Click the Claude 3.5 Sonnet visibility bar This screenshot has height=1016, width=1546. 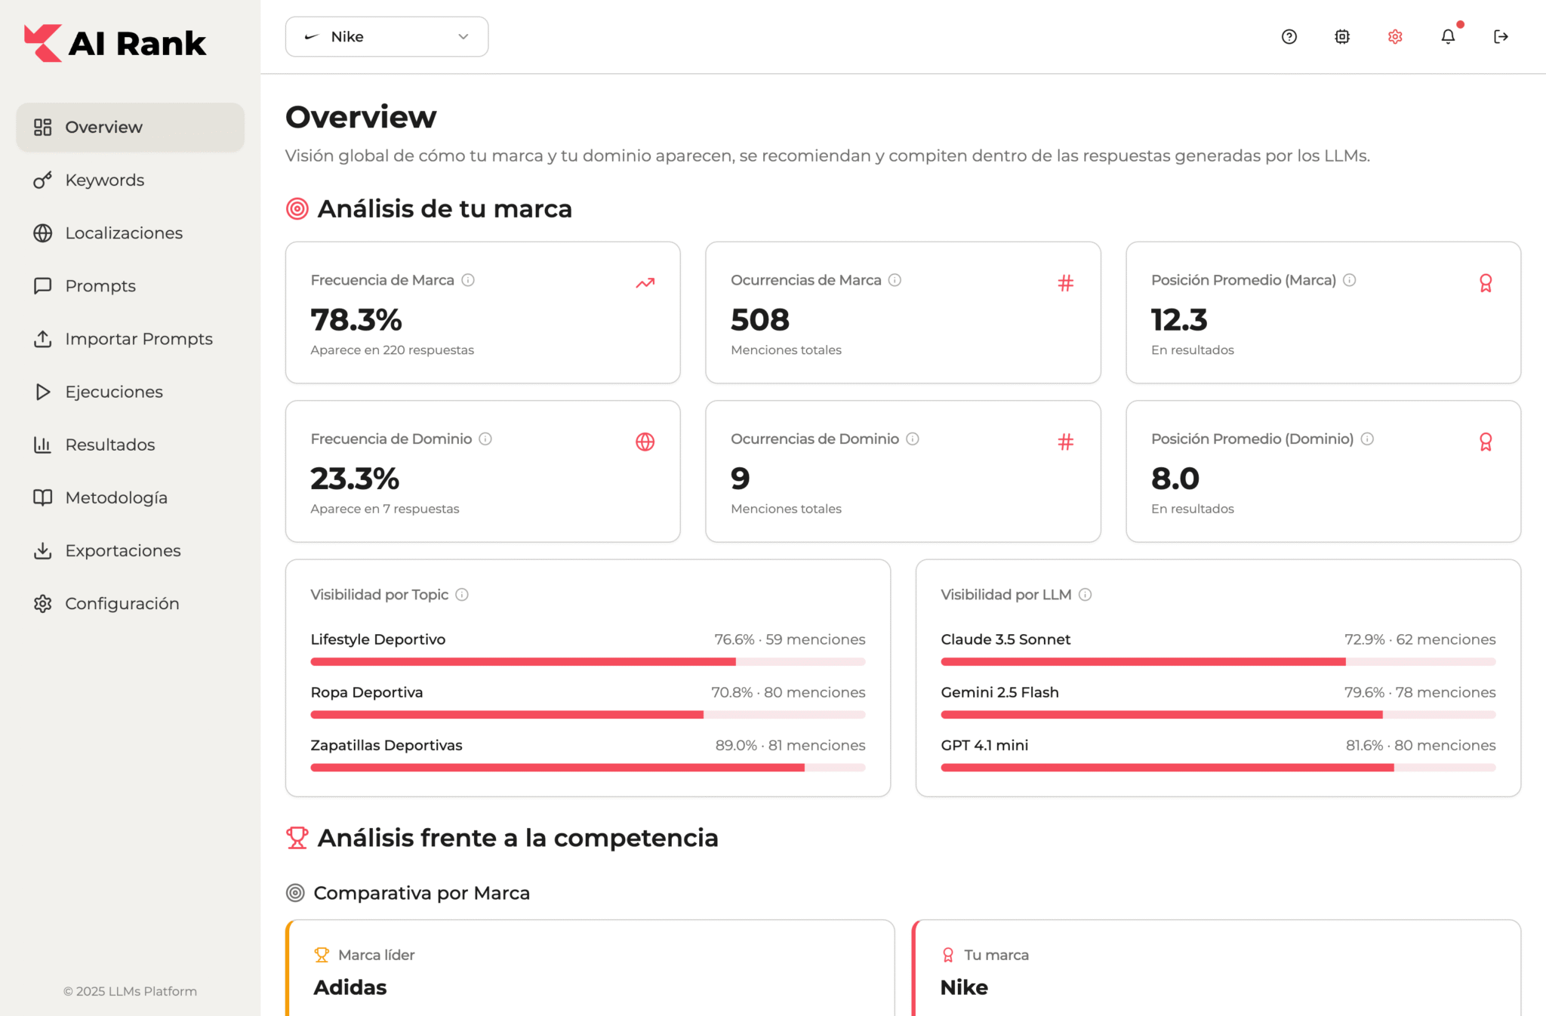pos(1218,662)
